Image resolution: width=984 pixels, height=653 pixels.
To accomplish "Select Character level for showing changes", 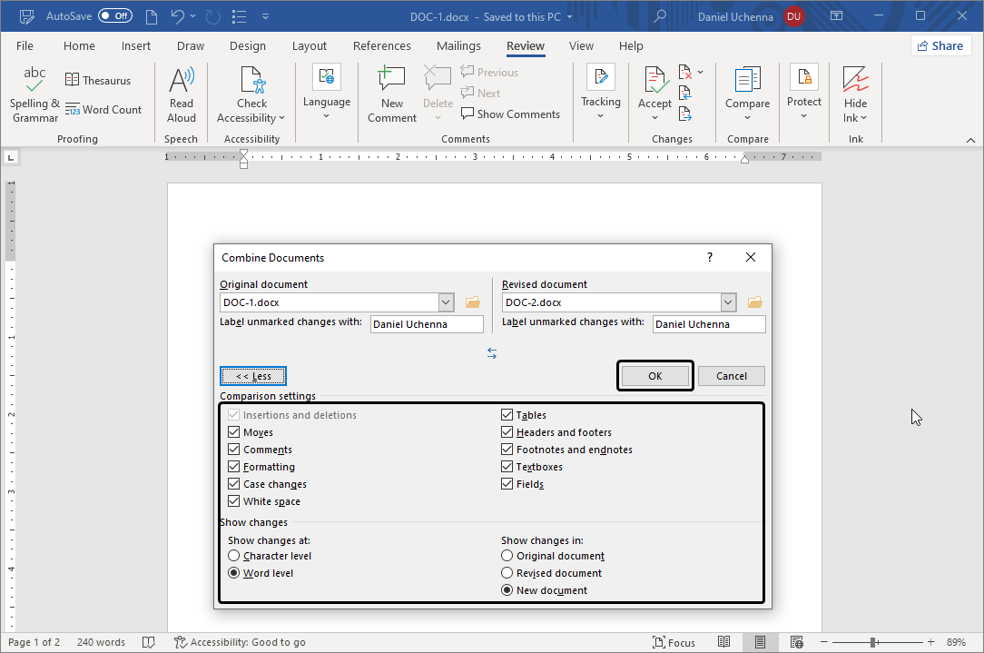I will pyautogui.click(x=234, y=555).
